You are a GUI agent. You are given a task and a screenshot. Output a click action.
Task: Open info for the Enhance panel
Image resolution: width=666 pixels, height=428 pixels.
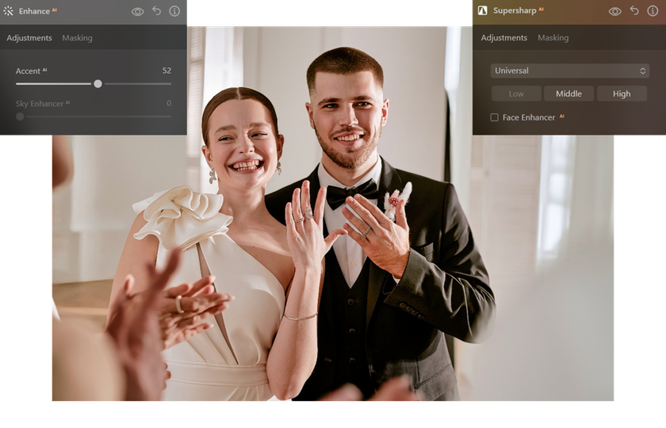pos(174,11)
